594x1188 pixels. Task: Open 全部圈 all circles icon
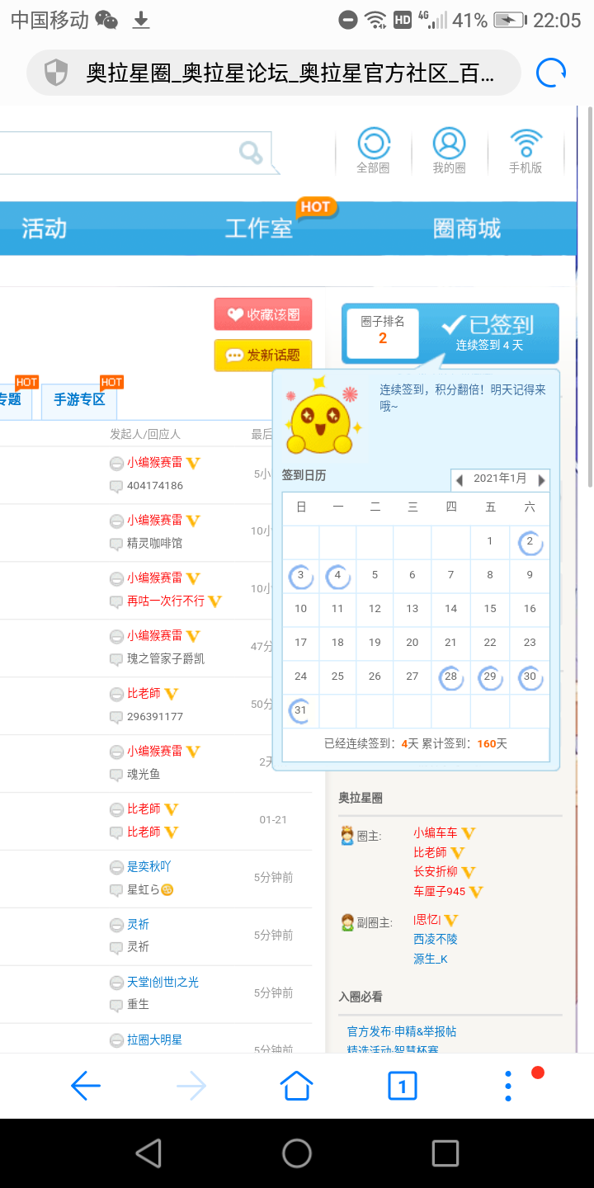pyautogui.click(x=373, y=150)
